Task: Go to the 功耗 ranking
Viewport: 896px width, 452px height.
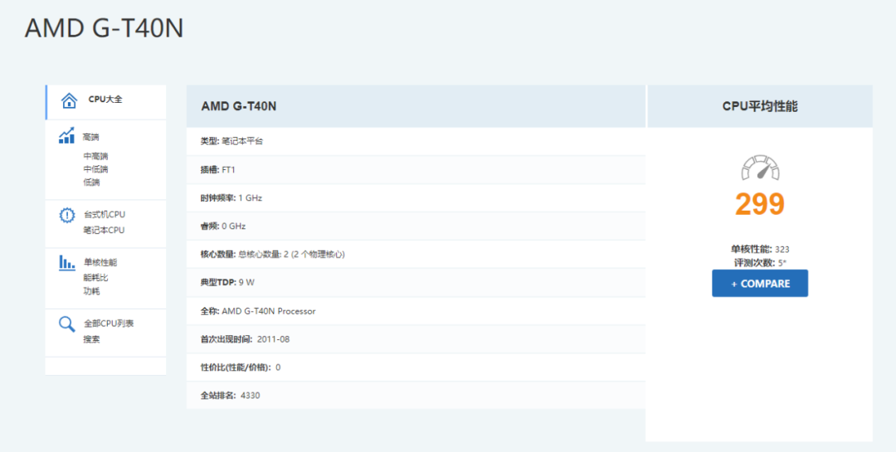Action: pyautogui.click(x=91, y=291)
